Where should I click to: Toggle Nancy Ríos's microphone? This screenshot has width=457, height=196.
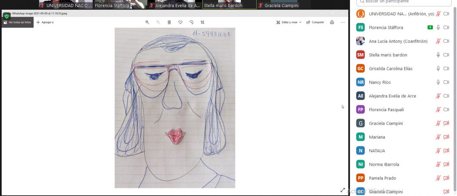[438, 82]
